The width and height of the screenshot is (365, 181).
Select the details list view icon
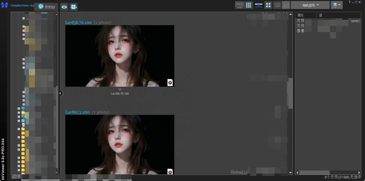click(x=277, y=5)
